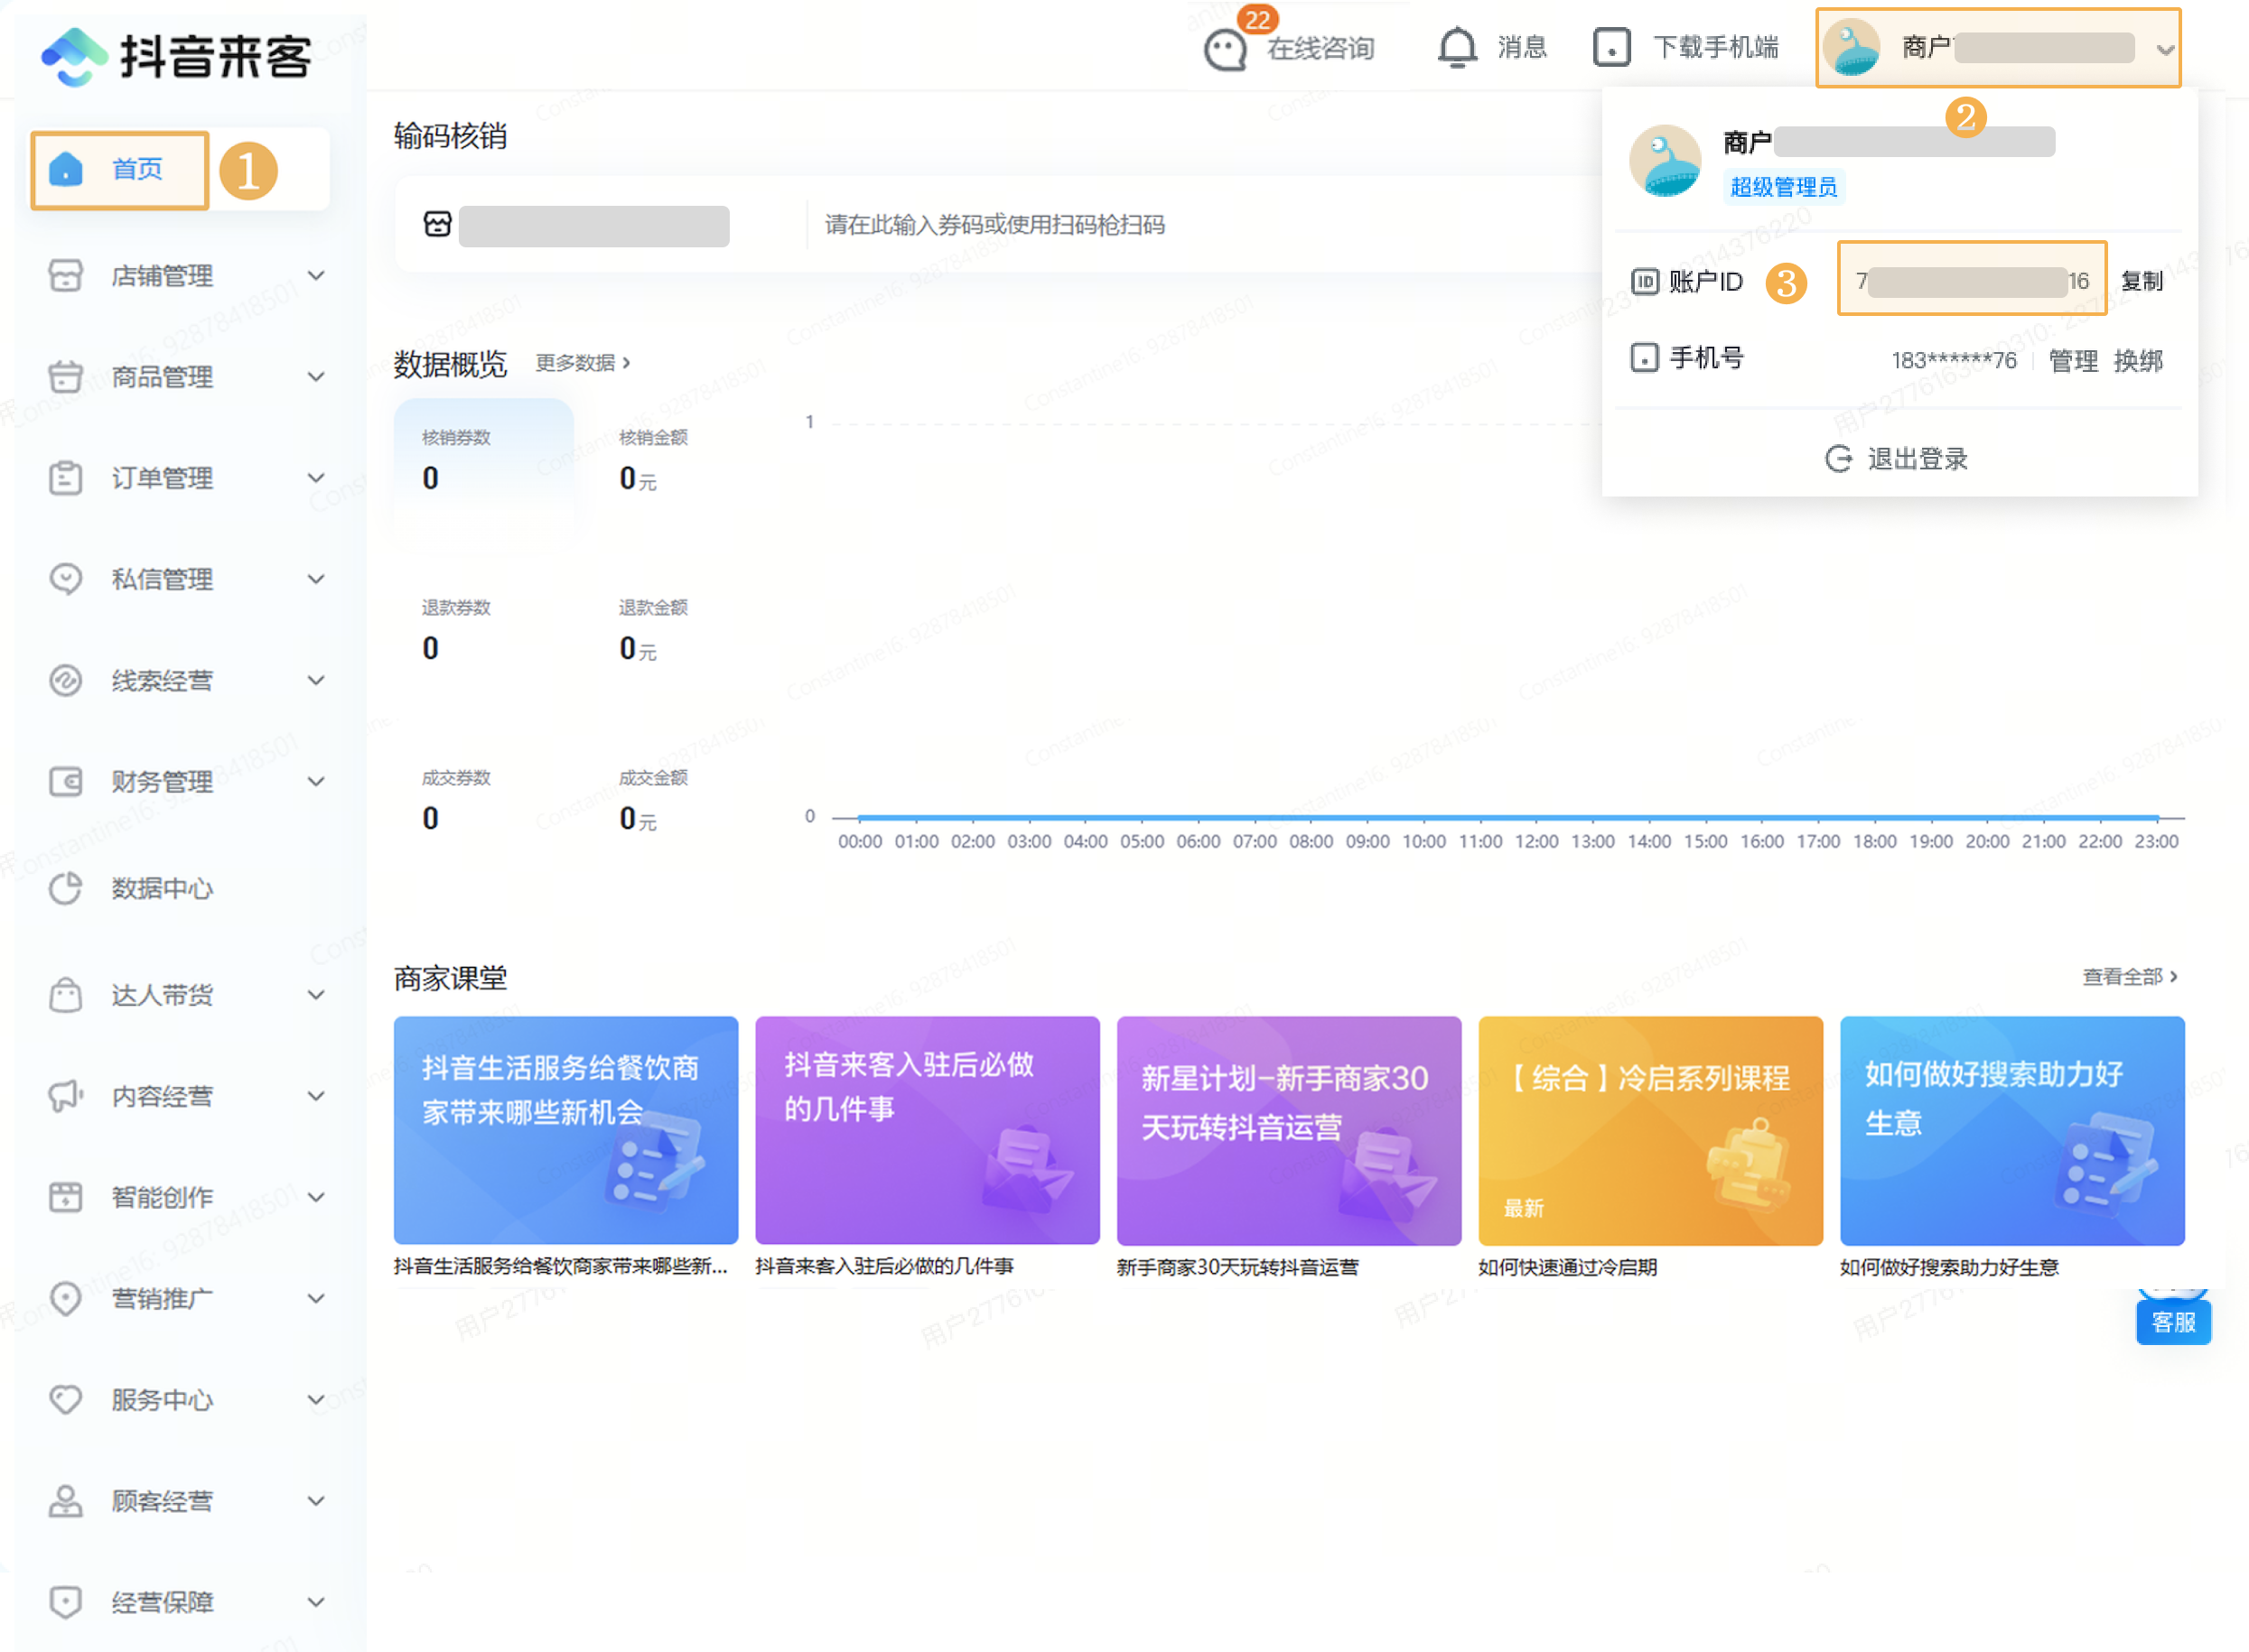Click the coupon code input field

[1206, 225]
